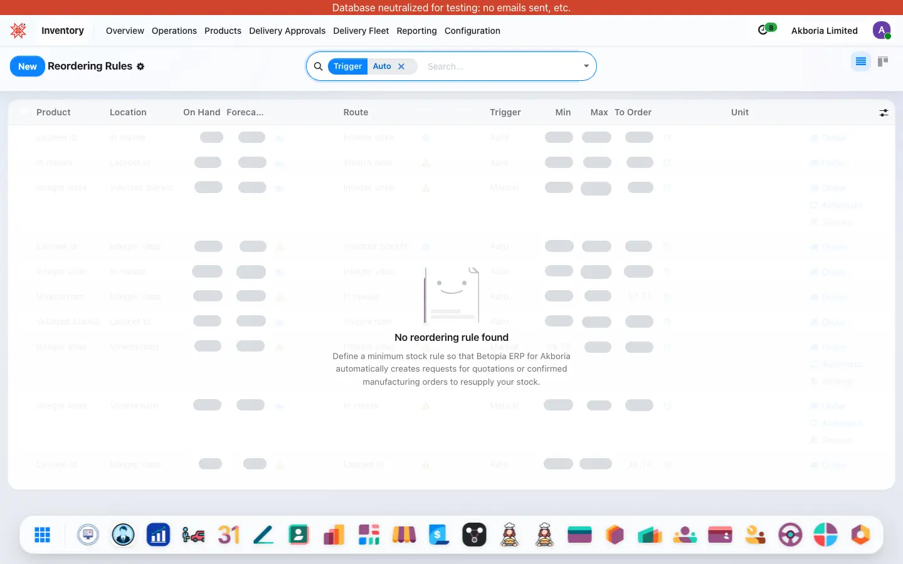This screenshot has width=903, height=564.
Task: Click the New button
Action: pos(28,66)
